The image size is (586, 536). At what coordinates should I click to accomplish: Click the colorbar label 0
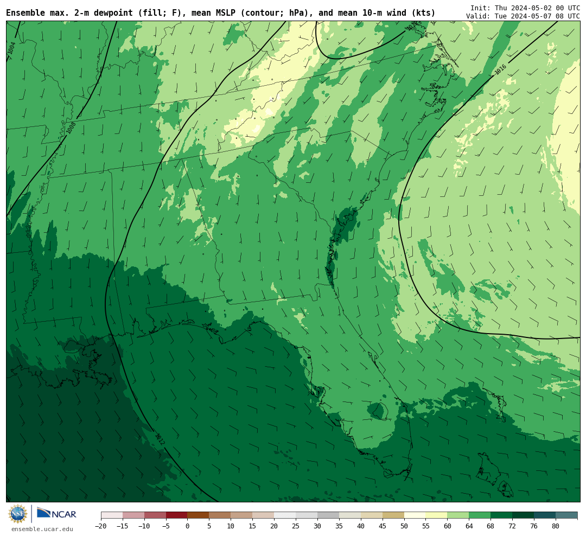188,526
